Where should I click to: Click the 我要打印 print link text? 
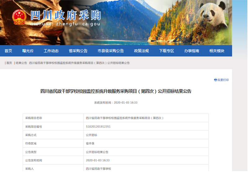(x=223, y=80)
